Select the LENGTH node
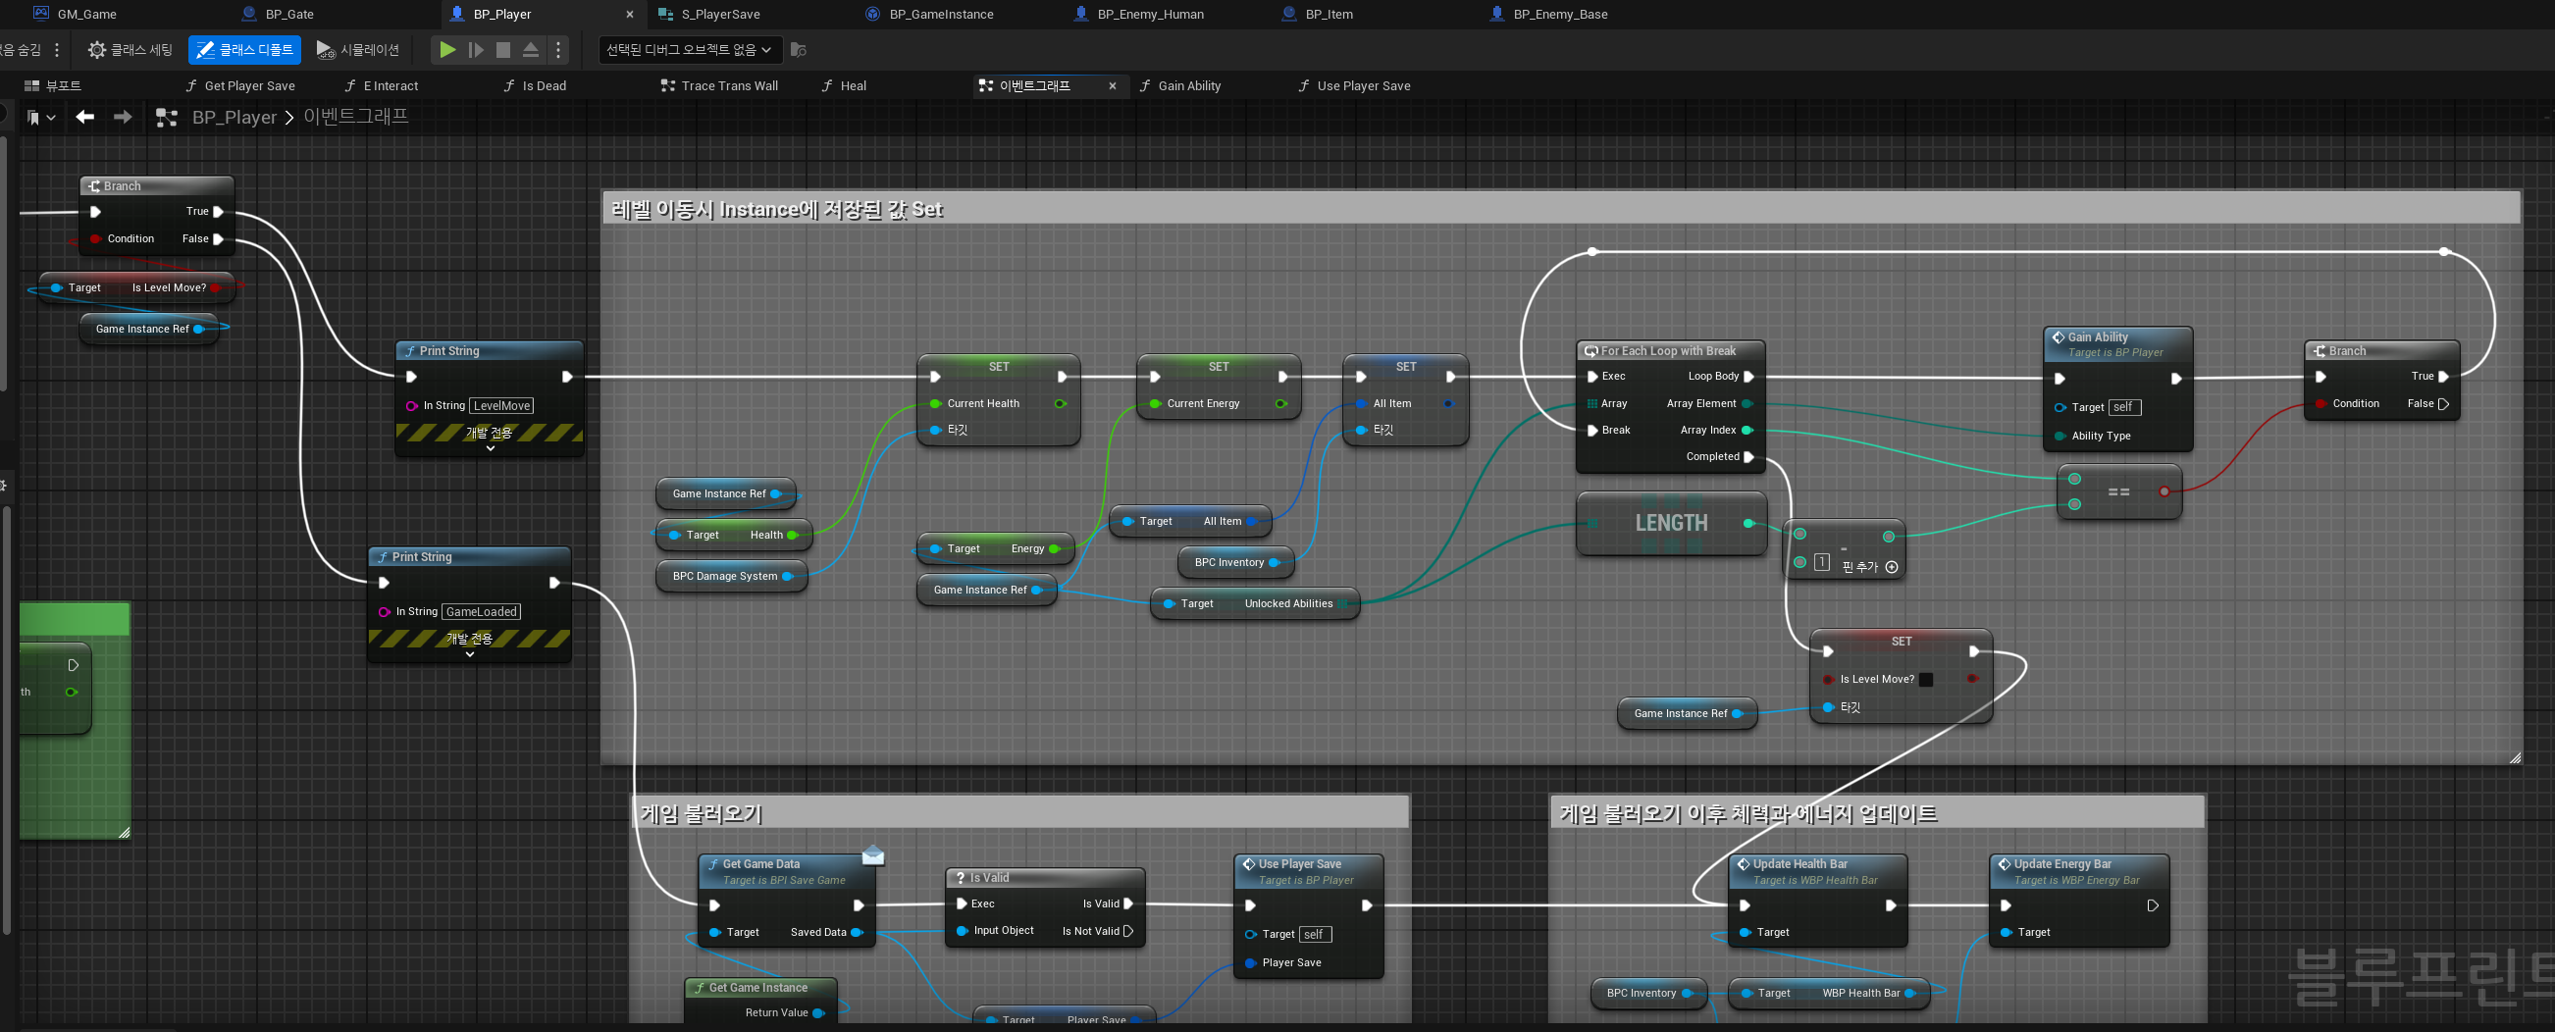The height and width of the screenshot is (1032, 2555). pyautogui.click(x=1671, y=524)
